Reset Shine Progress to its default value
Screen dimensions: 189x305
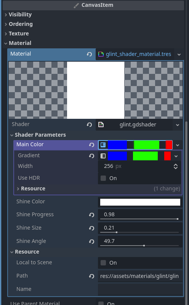coord(92,215)
